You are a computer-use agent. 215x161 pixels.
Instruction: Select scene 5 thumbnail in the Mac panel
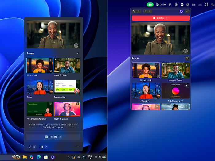[x=146, y=107]
